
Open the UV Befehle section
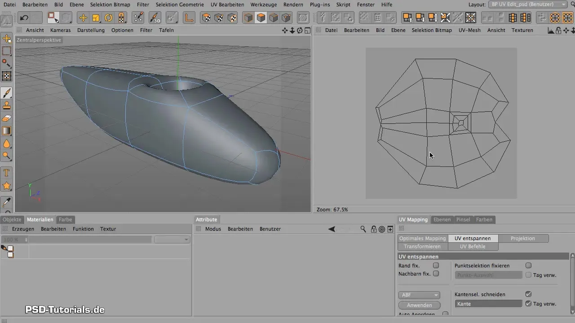point(473,247)
